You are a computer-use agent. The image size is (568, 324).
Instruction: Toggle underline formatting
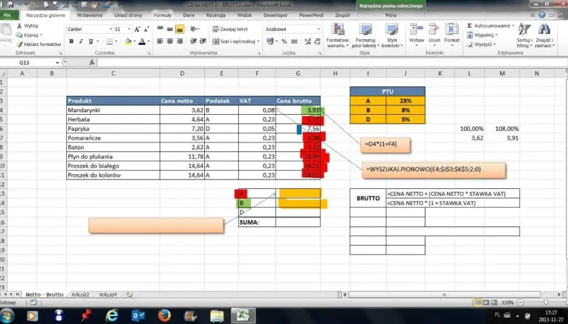(91, 42)
